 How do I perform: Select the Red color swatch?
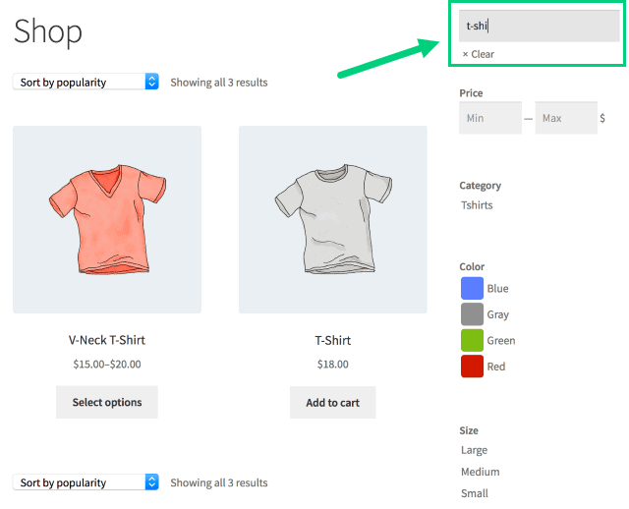click(472, 367)
